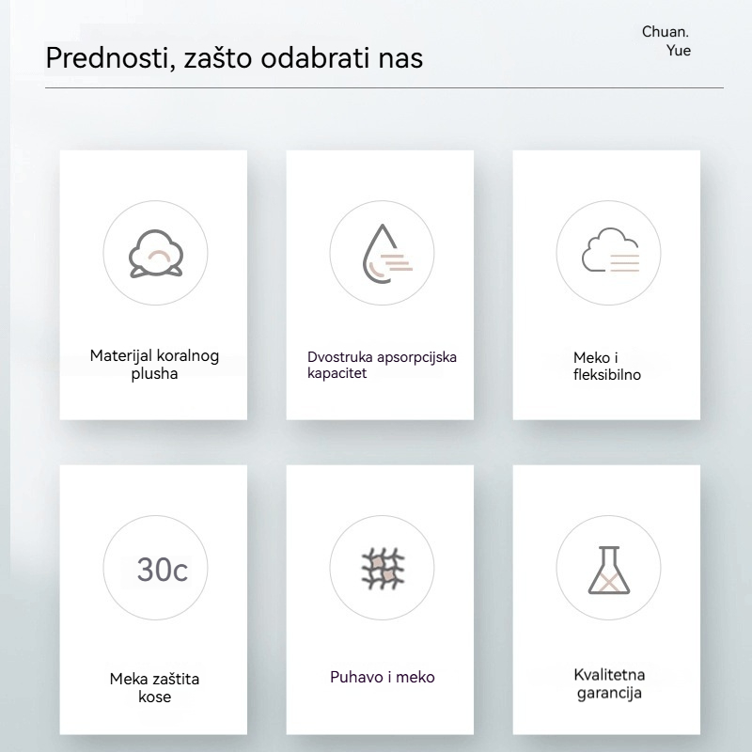Screen dimensions: 752x752
Task: Click the 'Kvalitetna garancija' text
Action: [x=608, y=683]
